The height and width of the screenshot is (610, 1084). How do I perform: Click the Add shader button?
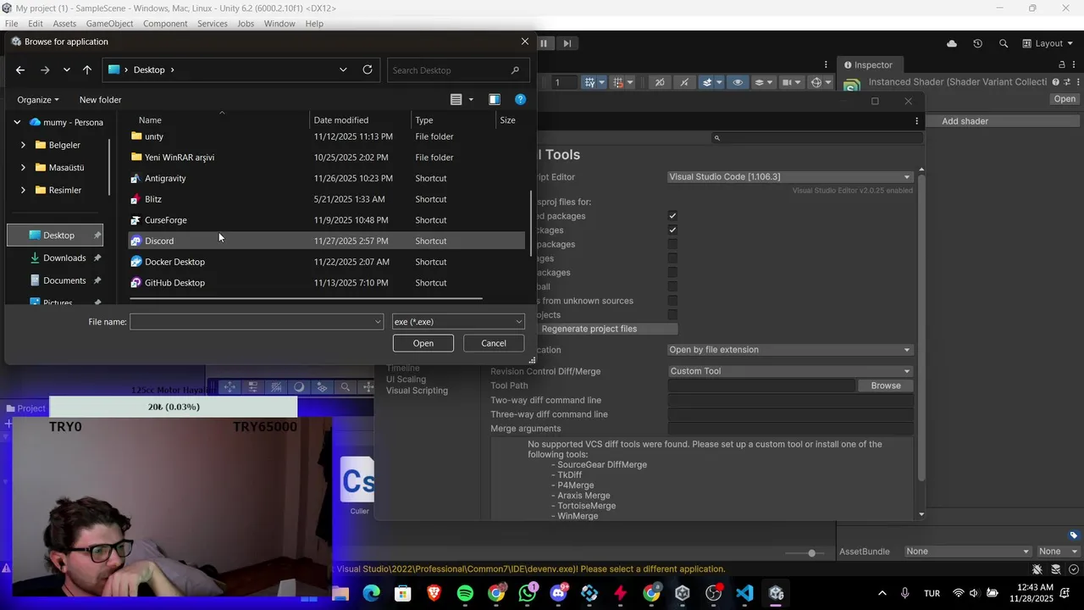tap(965, 121)
